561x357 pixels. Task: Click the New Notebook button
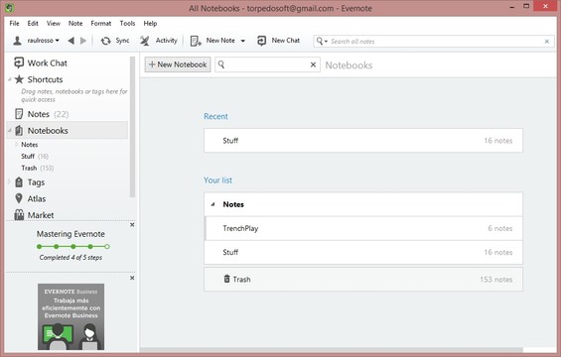point(178,64)
